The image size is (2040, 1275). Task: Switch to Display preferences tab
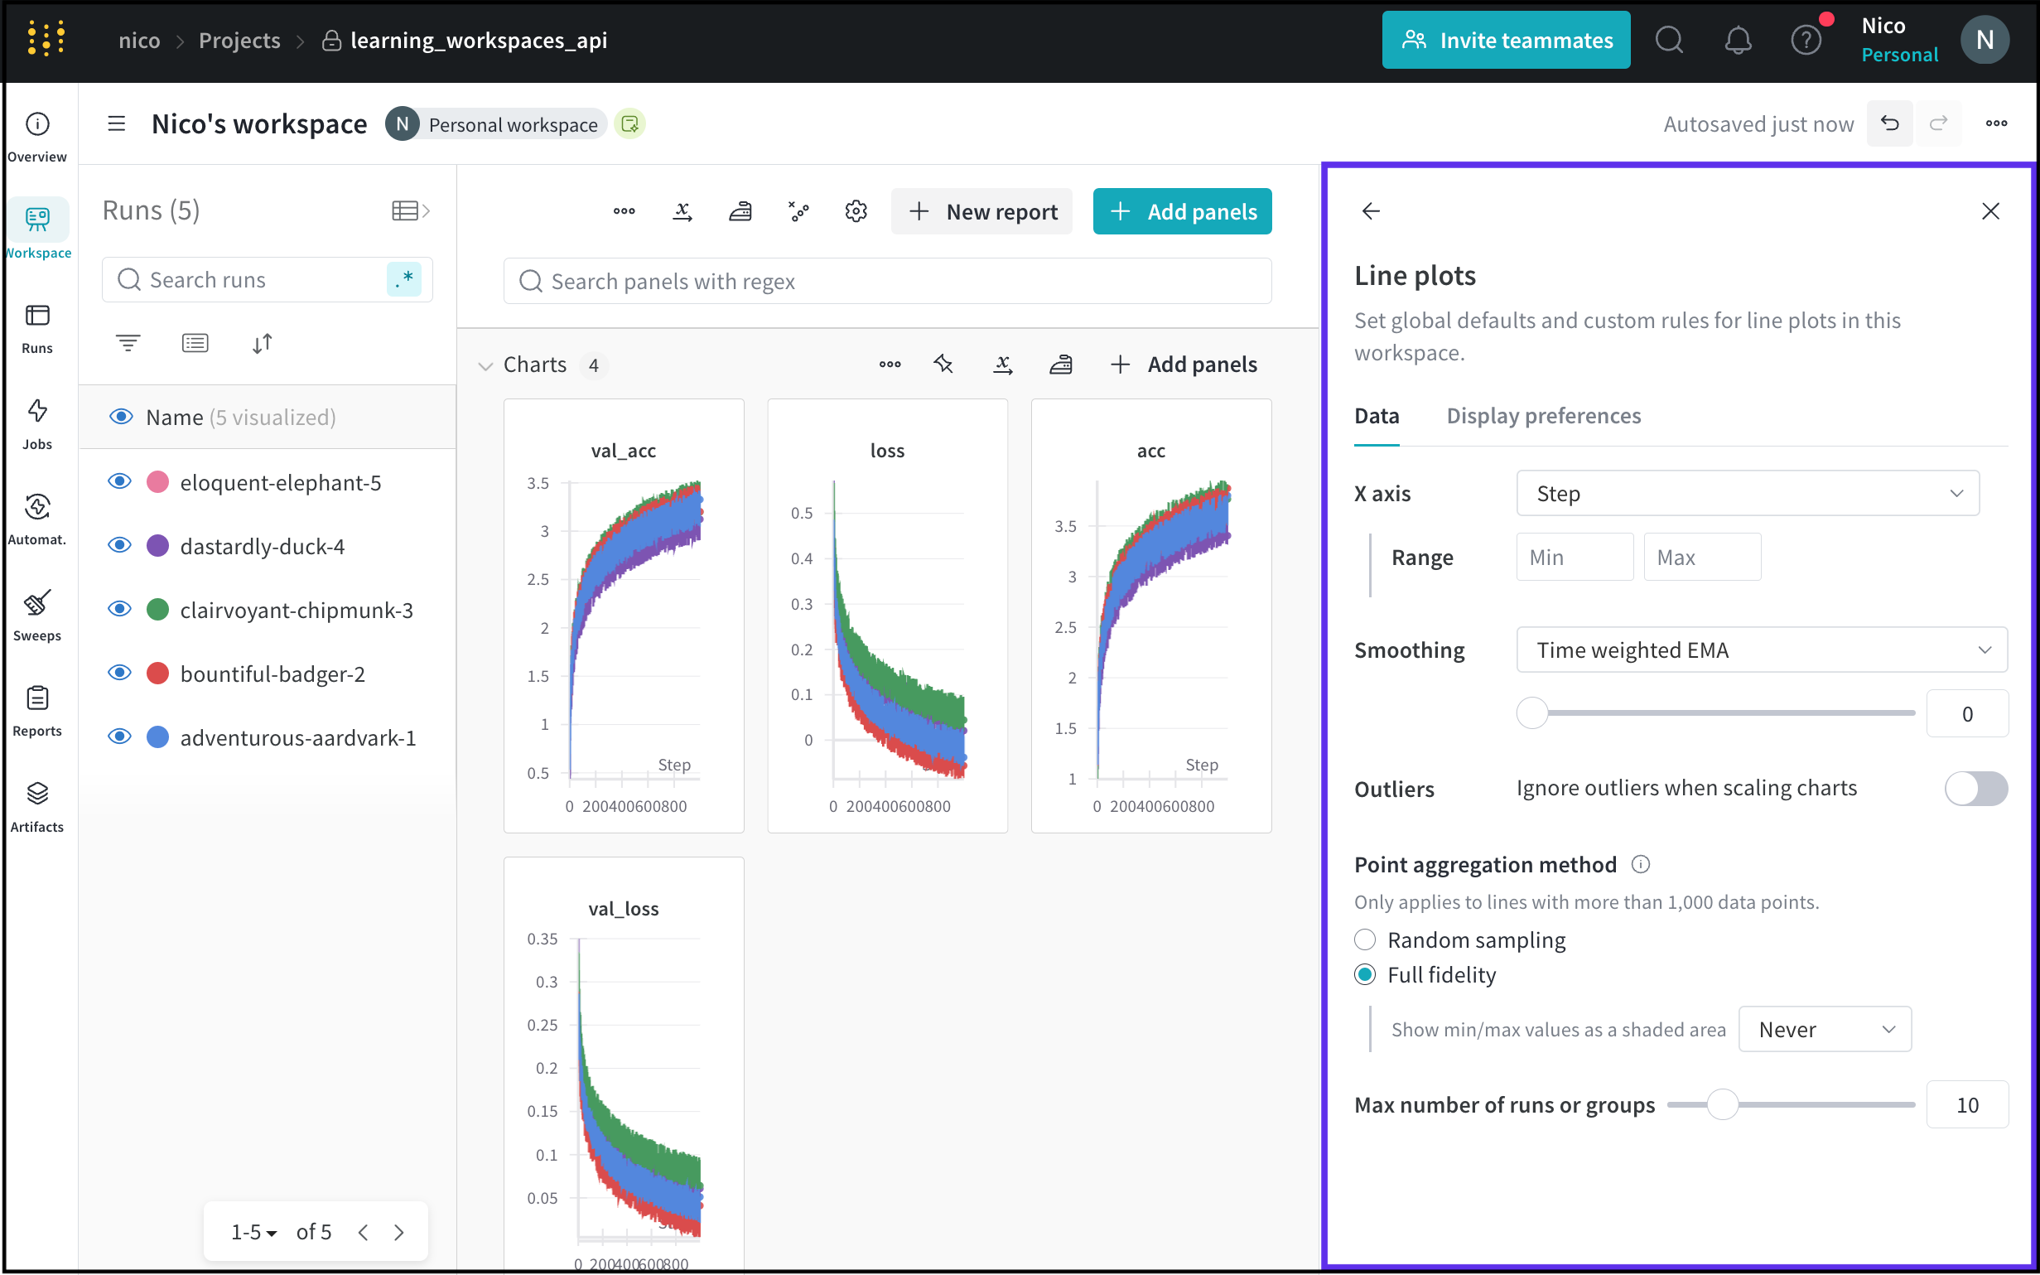(x=1543, y=416)
